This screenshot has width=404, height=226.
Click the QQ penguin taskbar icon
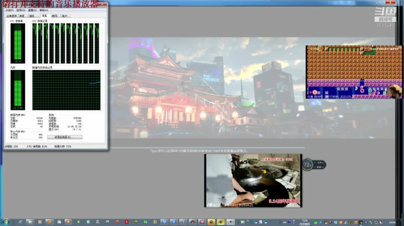pos(192,222)
